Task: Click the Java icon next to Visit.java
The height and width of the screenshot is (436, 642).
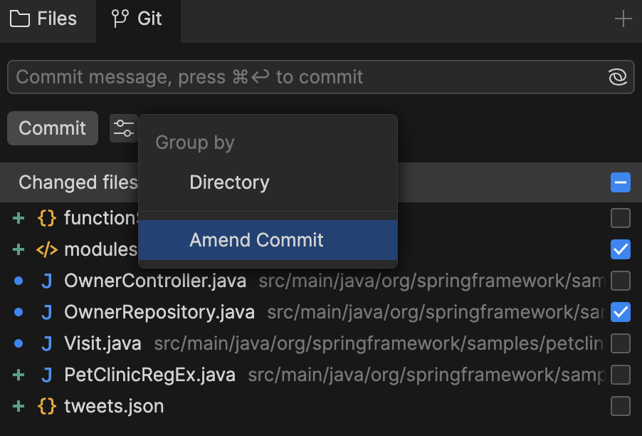Action: click(x=47, y=343)
